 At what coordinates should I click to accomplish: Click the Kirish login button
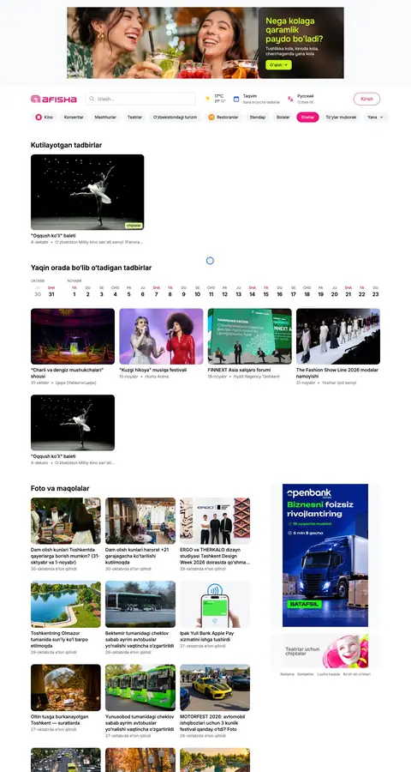[x=366, y=99]
